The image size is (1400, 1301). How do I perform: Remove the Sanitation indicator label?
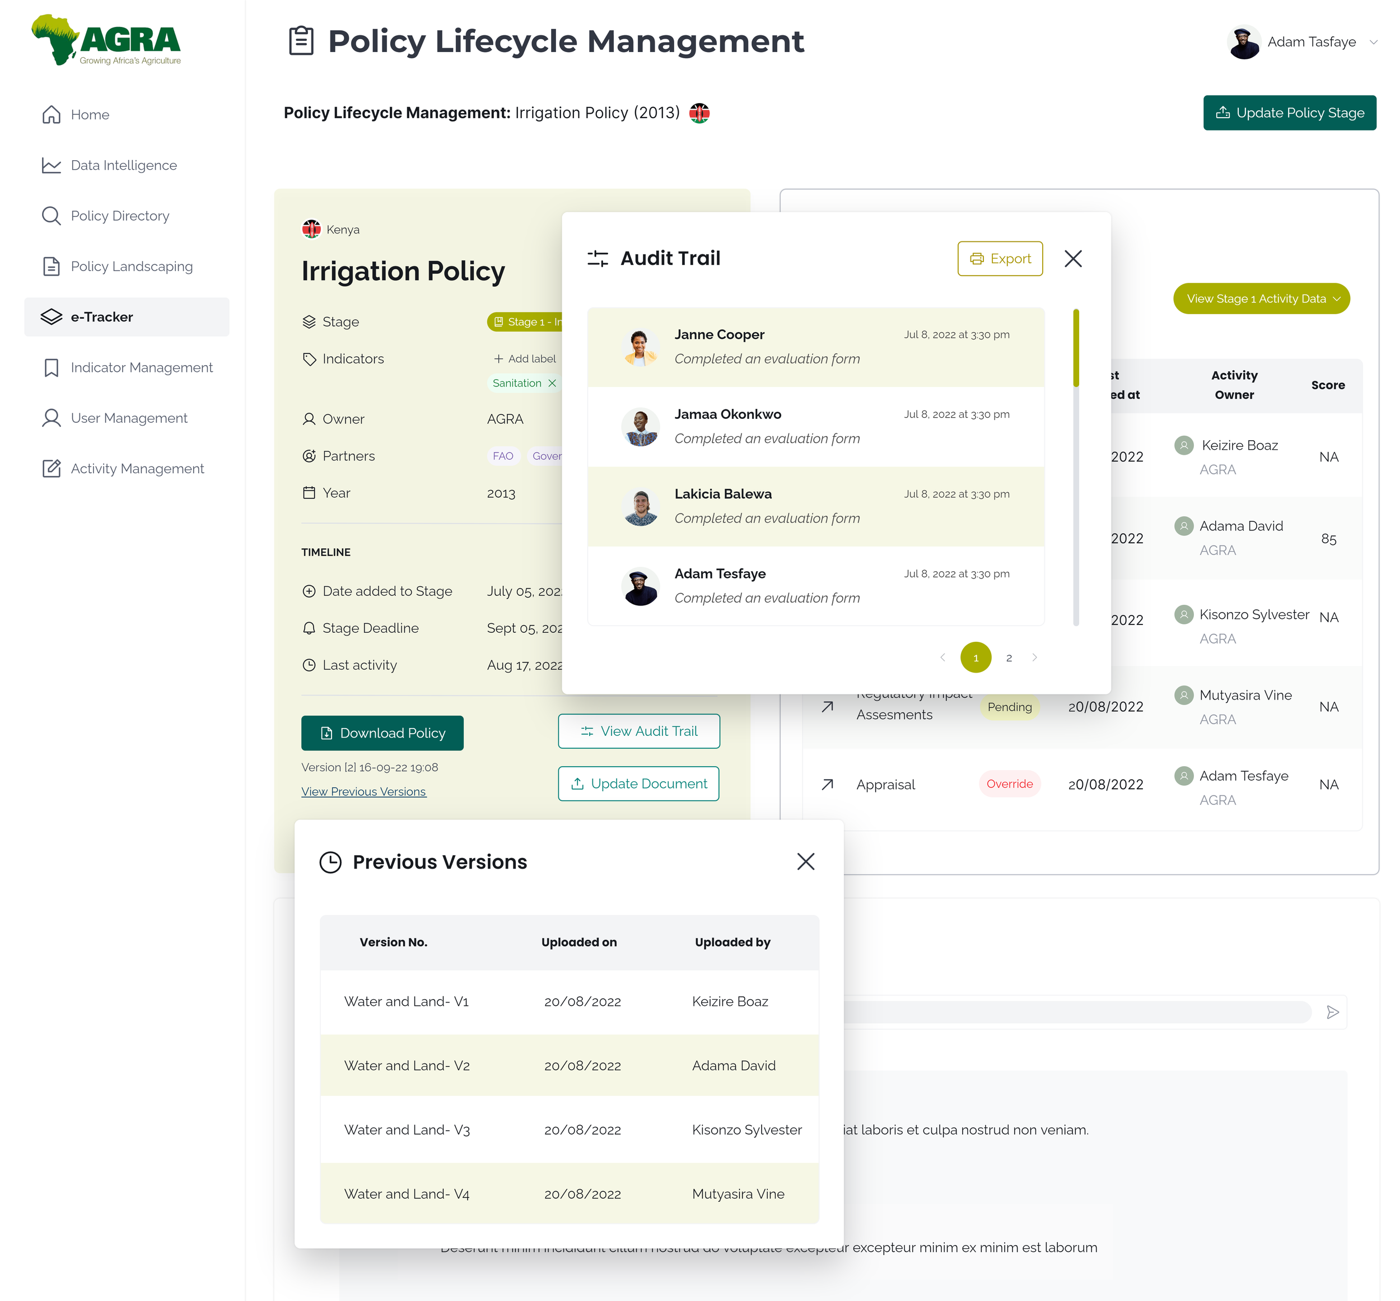[553, 383]
